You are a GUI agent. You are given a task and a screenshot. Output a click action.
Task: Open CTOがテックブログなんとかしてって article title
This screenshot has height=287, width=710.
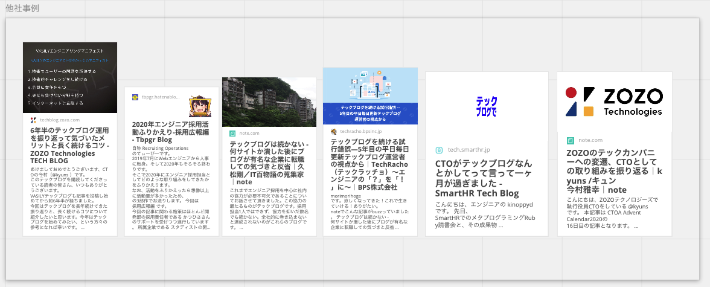[484, 178]
